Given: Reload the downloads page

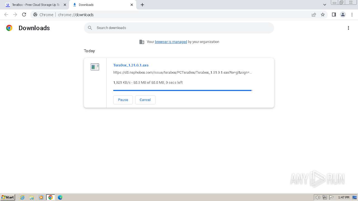Looking at the screenshot, I should [x=24, y=15].
